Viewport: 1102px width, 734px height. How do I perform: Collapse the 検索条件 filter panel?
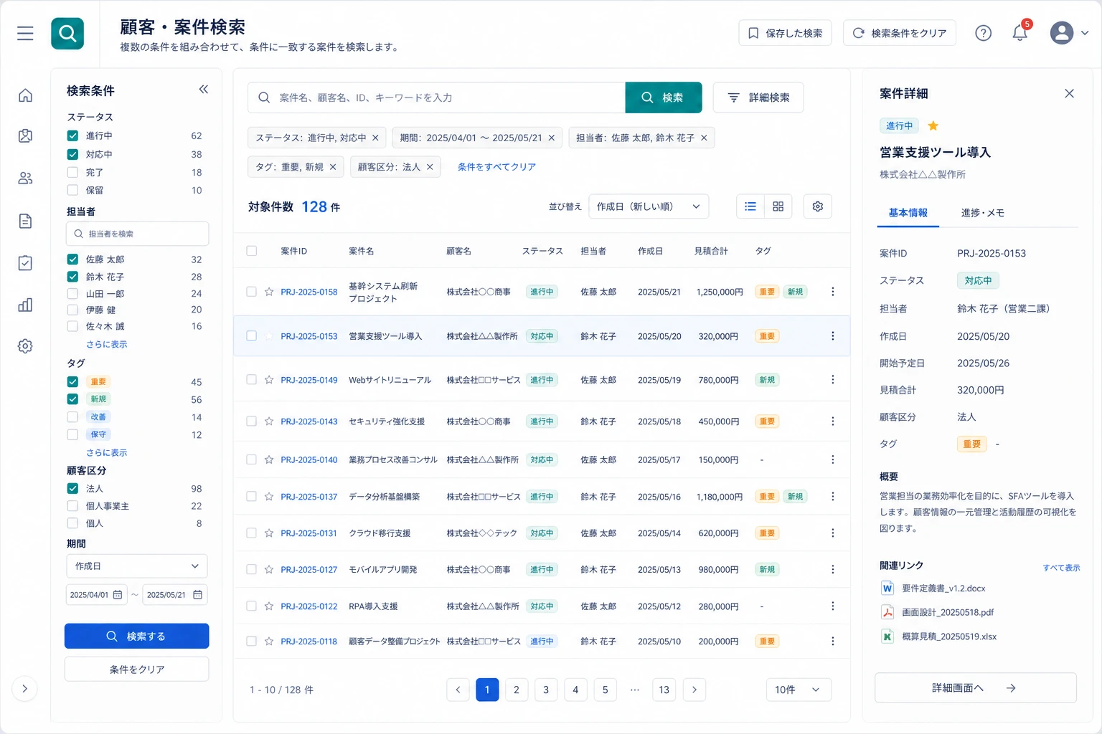pyautogui.click(x=204, y=90)
